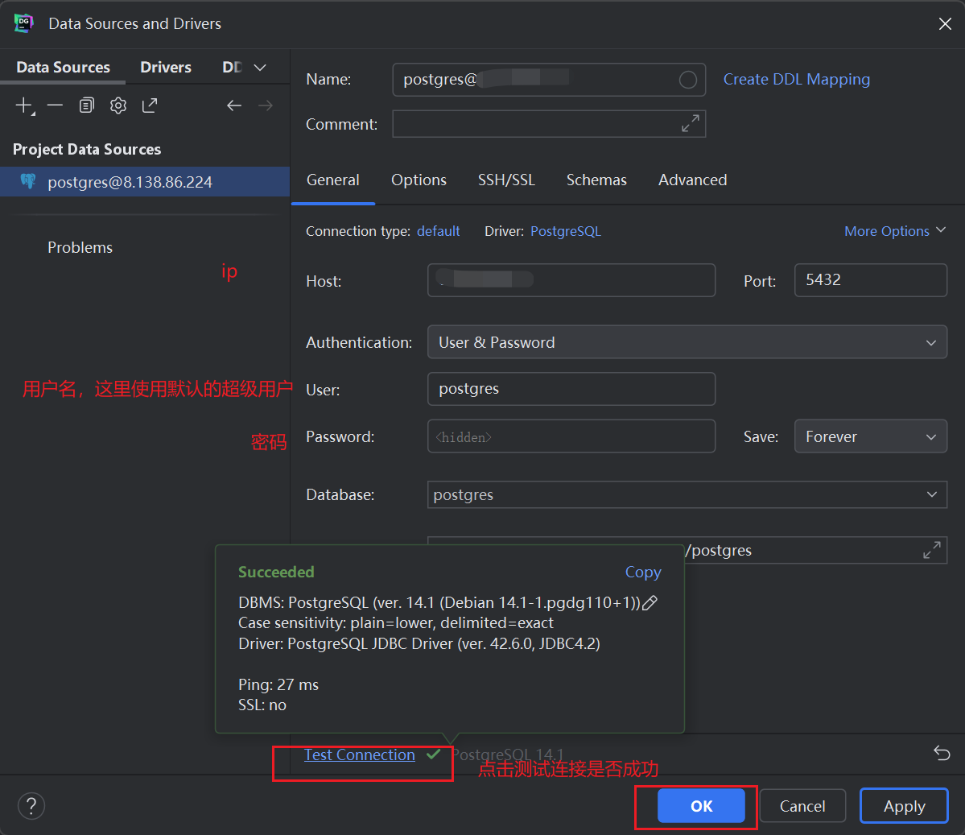Click the Host input field
The height and width of the screenshot is (835, 965).
pos(571,280)
